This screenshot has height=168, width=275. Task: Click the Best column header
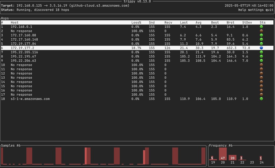(x=215, y=23)
